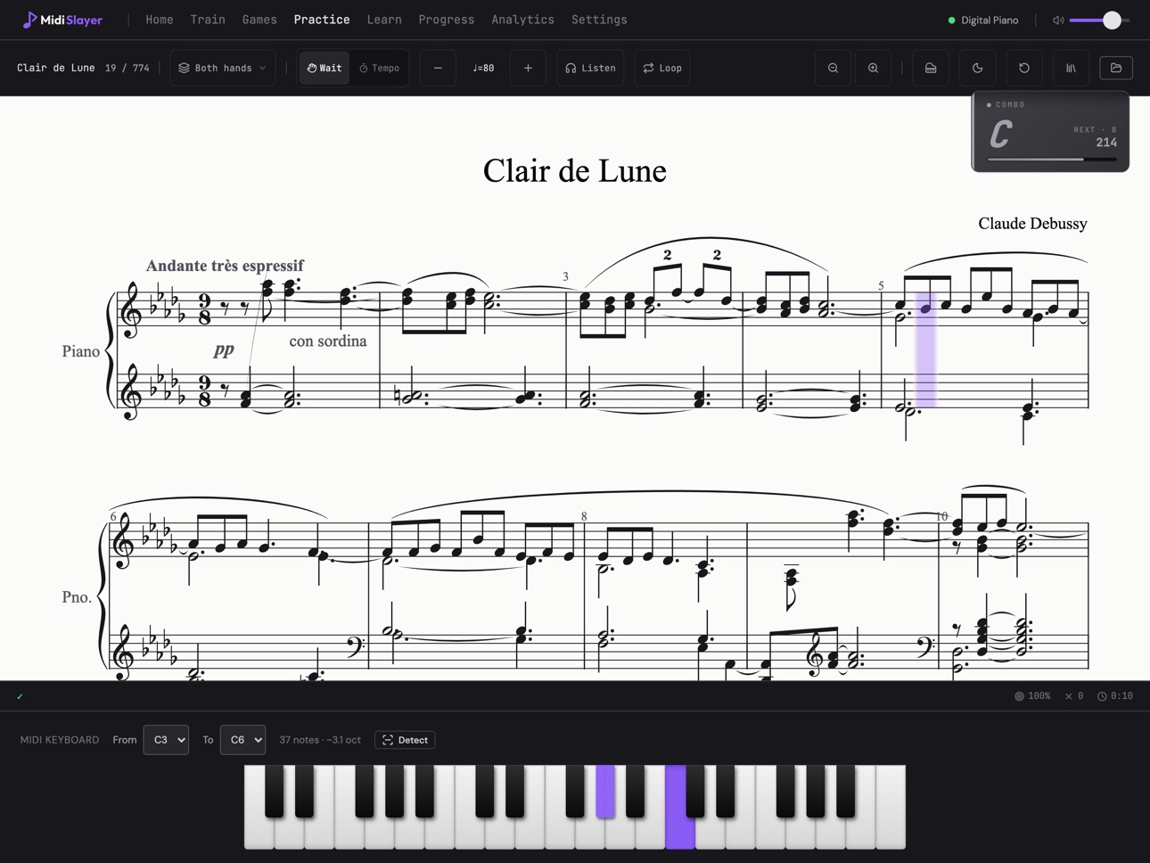This screenshot has width=1150, height=863.
Task: Go to the Analytics tab
Action: click(522, 20)
